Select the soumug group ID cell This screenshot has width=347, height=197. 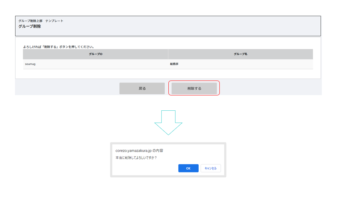95,64
